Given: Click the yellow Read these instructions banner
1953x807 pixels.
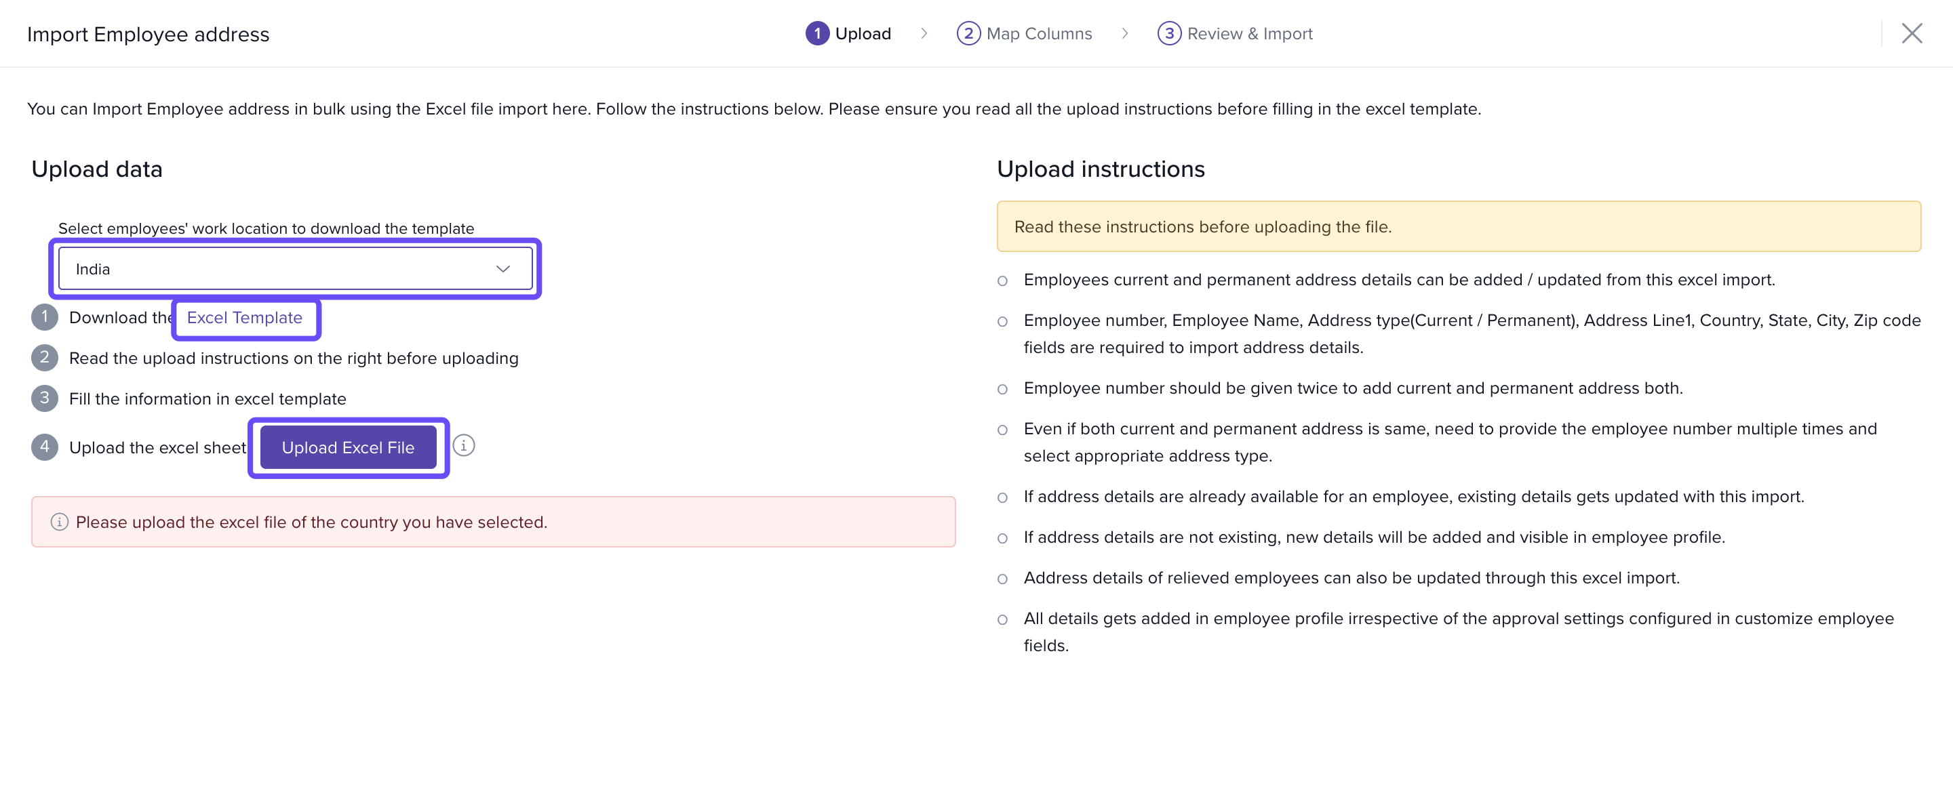Looking at the screenshot, I should coord(1458,226).
